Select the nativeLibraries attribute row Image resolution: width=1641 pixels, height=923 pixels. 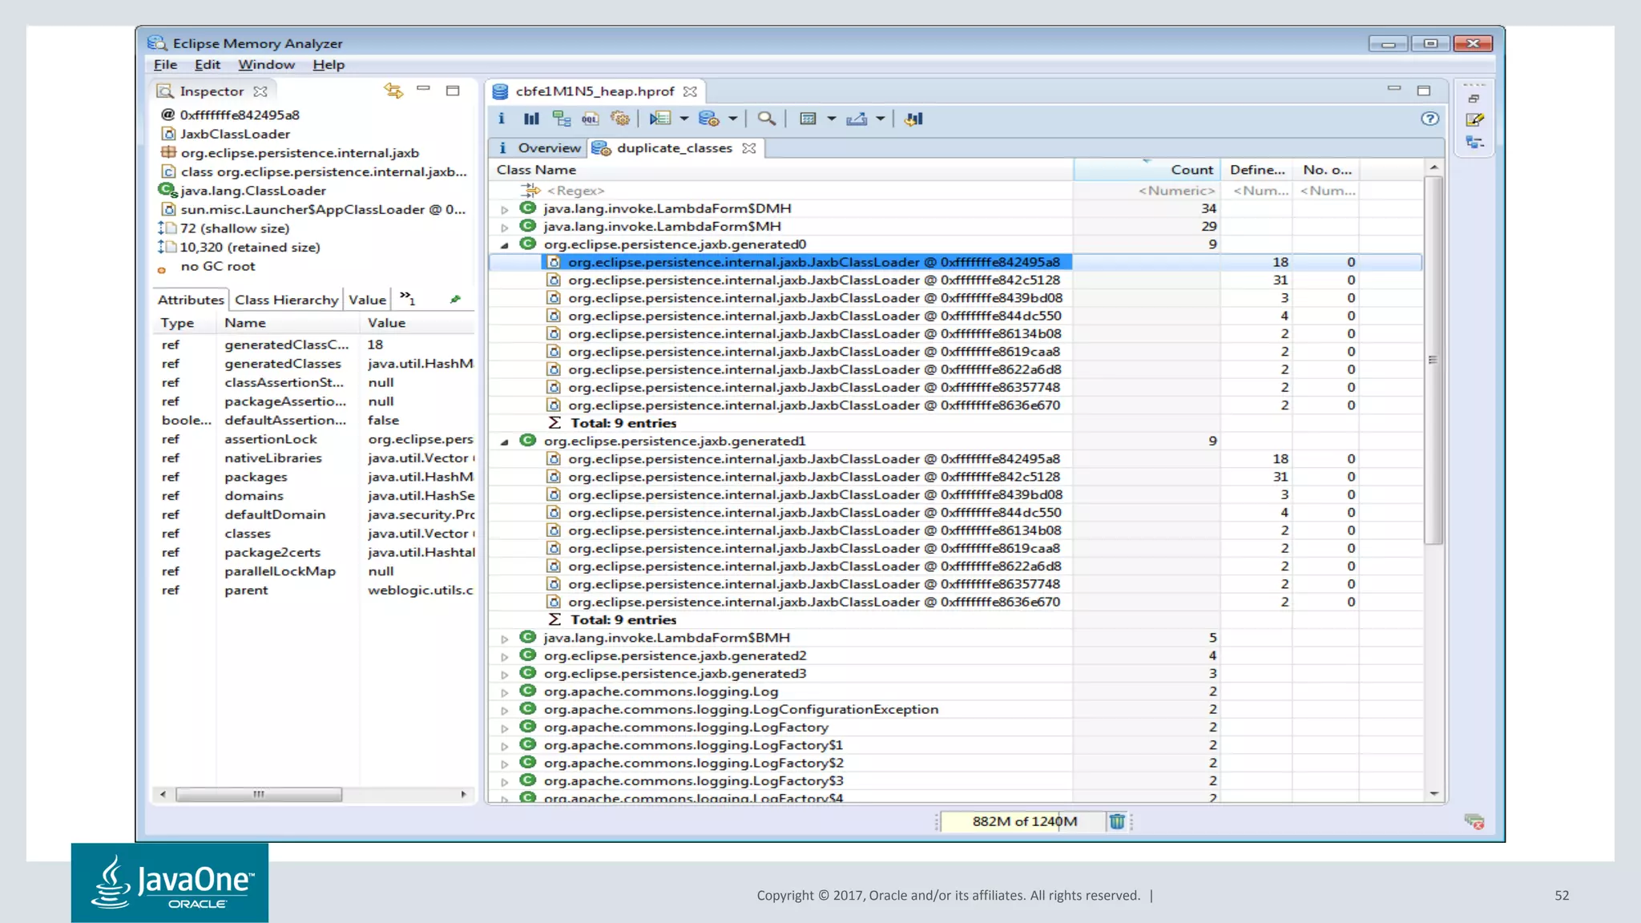pyautogui.click(x=315, y=458)
